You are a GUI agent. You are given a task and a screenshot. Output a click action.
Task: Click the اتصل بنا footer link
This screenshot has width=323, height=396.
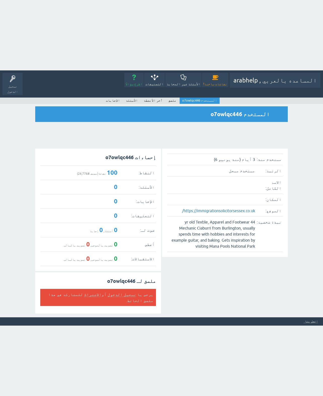[x=311, y=321]
